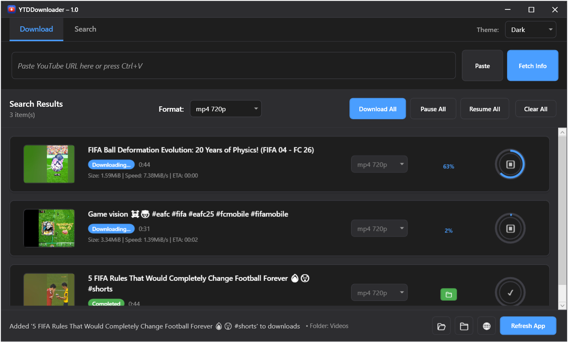The image size is (568, 342).
Task: Click the Refresh App button
Action: coord(528,326)
